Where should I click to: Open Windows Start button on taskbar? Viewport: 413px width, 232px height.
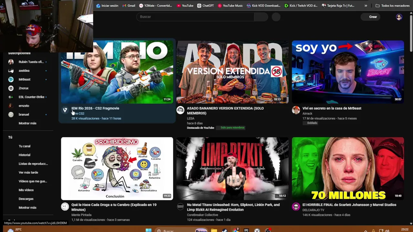point(148,230)
